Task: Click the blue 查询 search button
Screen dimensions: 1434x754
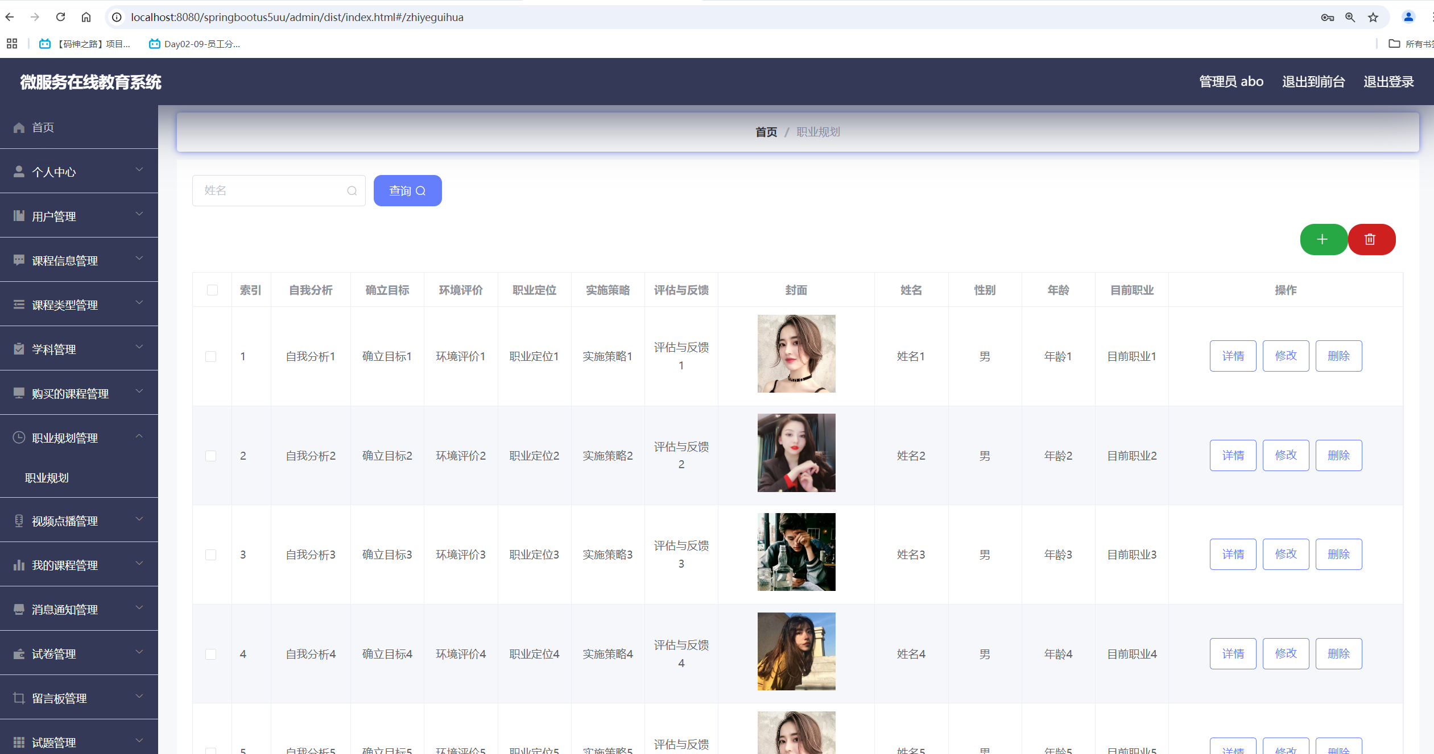Action: [407, 191]
